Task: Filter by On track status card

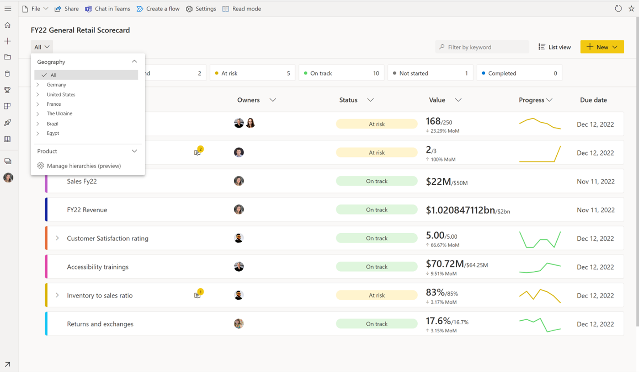Action: click(341, 73)
